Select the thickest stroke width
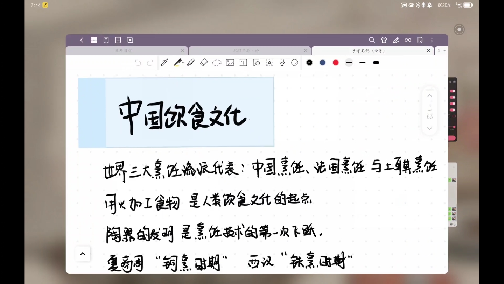 pos(376,63)
